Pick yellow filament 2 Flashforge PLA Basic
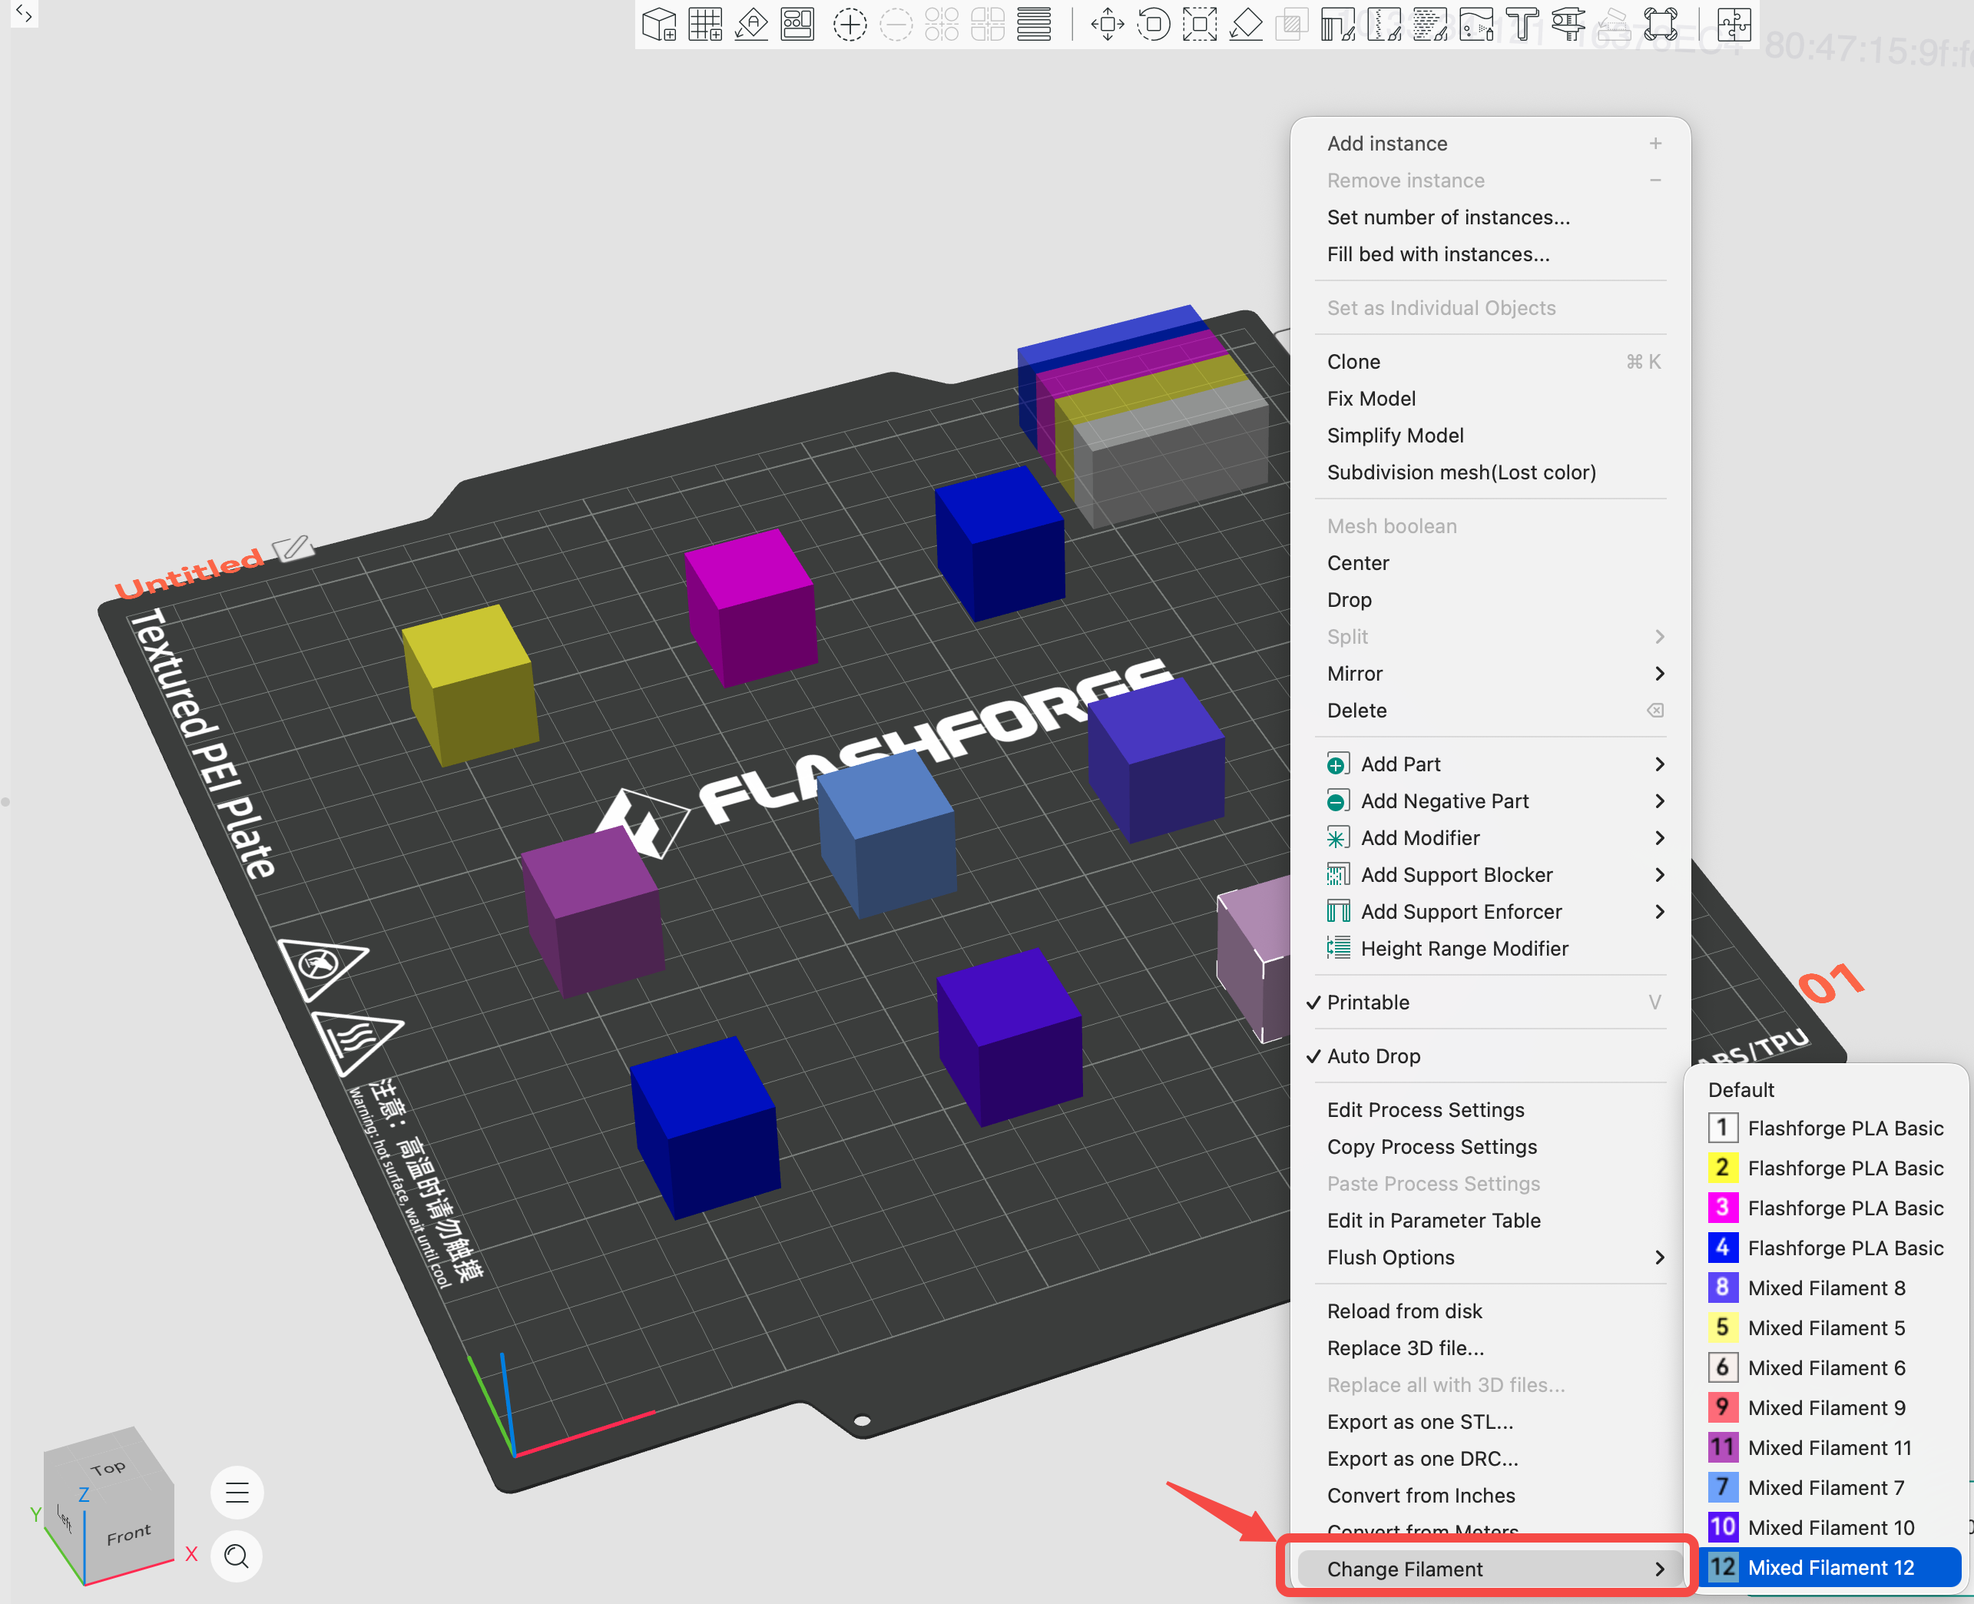Viewport: 1974px width, 1604px height. click(x=1827, y=1168)
